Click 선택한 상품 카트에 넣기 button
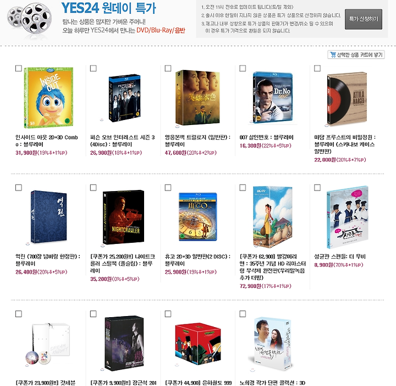Image resolution: width=396 pixels, height=386 pixels. click(x=356, y=55)
